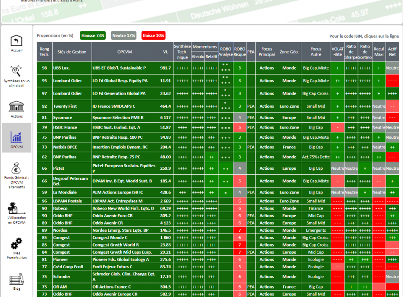Sort by Rang Tech. column header
This screenshot has width=403, height=297.
(45, 52)
